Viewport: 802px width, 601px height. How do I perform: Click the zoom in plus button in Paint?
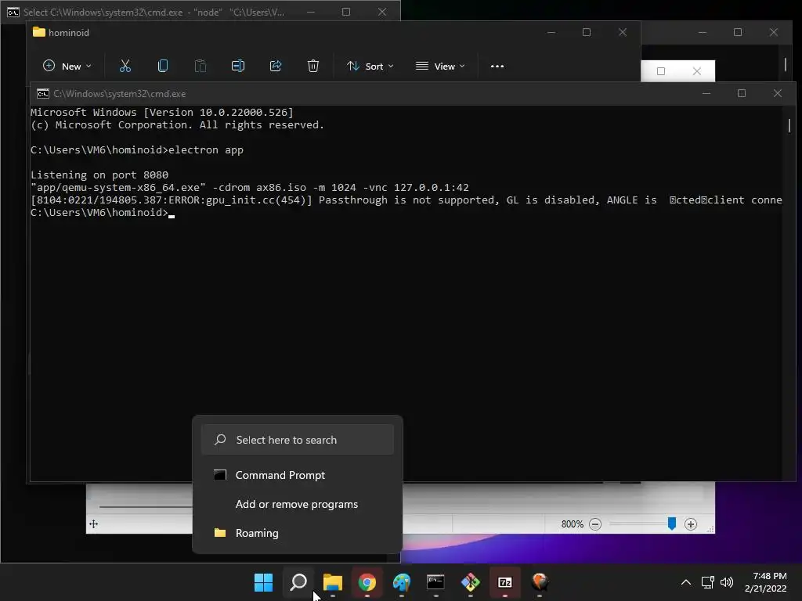pyautogui.click(x=691, y=524)
